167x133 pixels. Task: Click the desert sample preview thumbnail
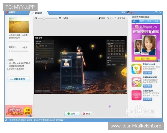tap(18, 25)
